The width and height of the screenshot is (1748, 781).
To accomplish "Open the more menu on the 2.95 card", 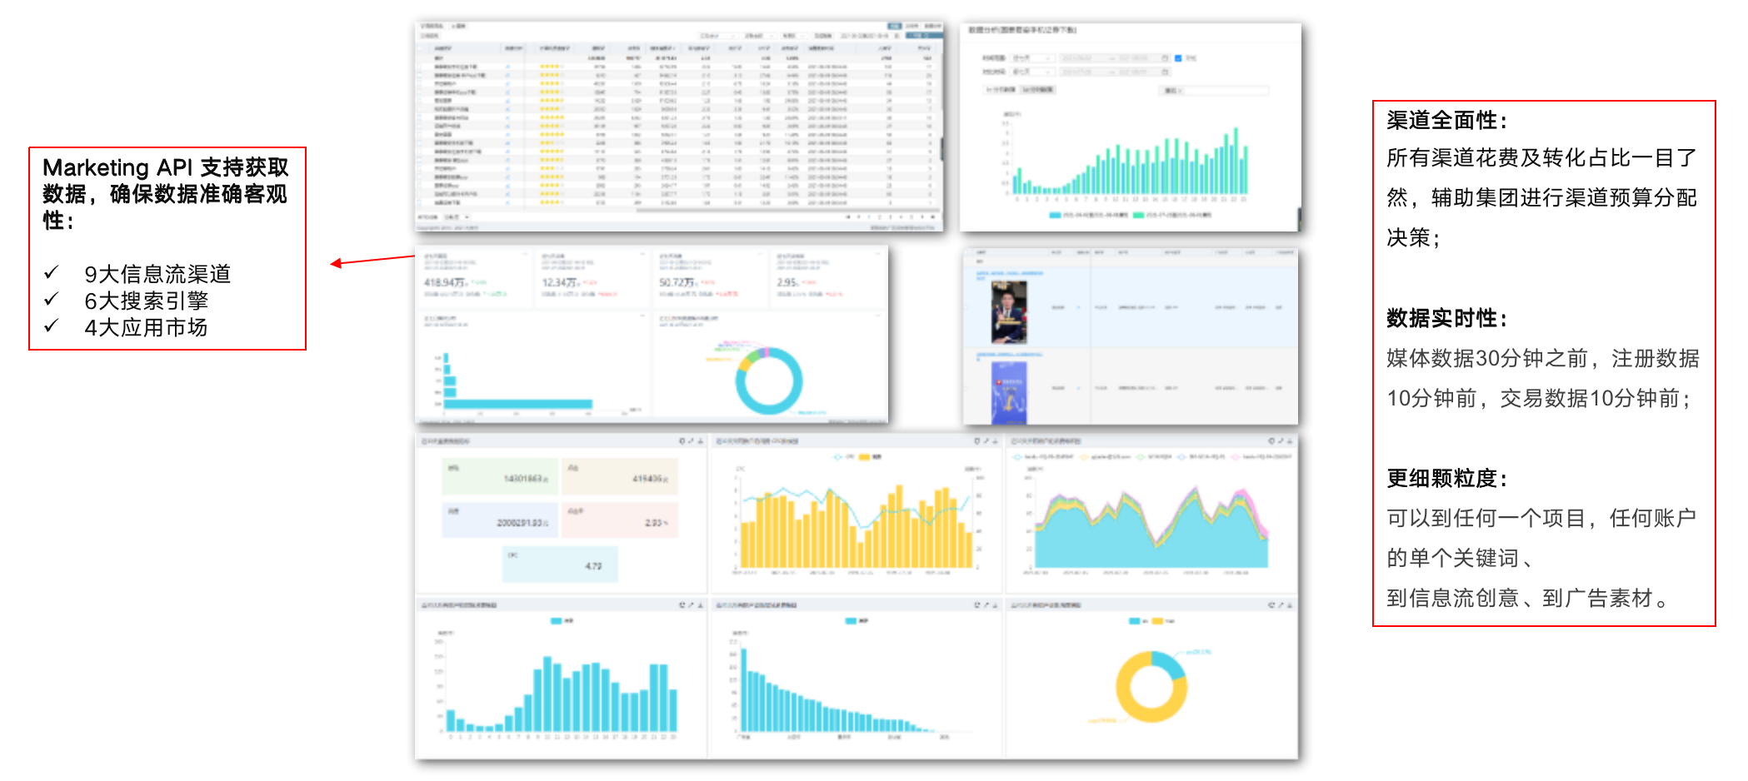I will click(x=878, y=254).
